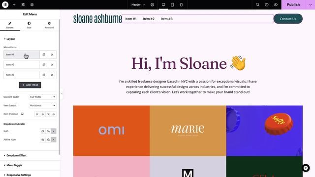Open the marie portfolio thumbnail
315x177 pixels.
point(188,131)
